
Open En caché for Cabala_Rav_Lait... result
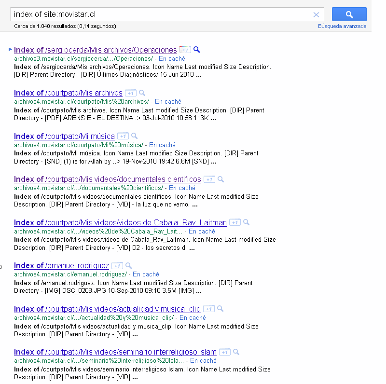202,232
